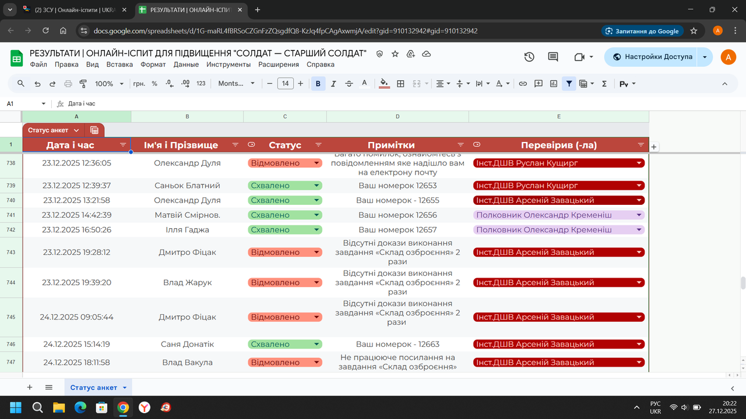Screen dimensions: 746x419
Task: Open the Вставка menu
Action: (x=119, y=65)
